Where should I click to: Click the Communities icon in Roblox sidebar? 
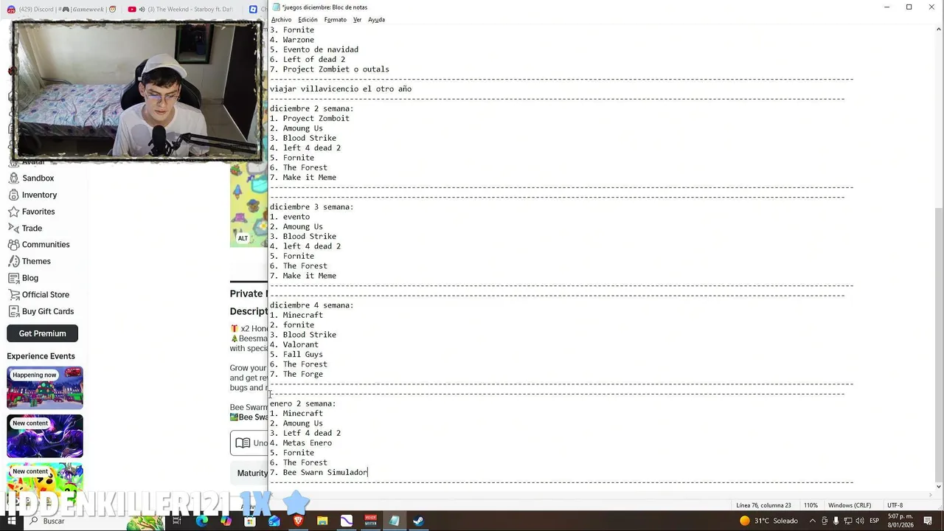(13, 245)
